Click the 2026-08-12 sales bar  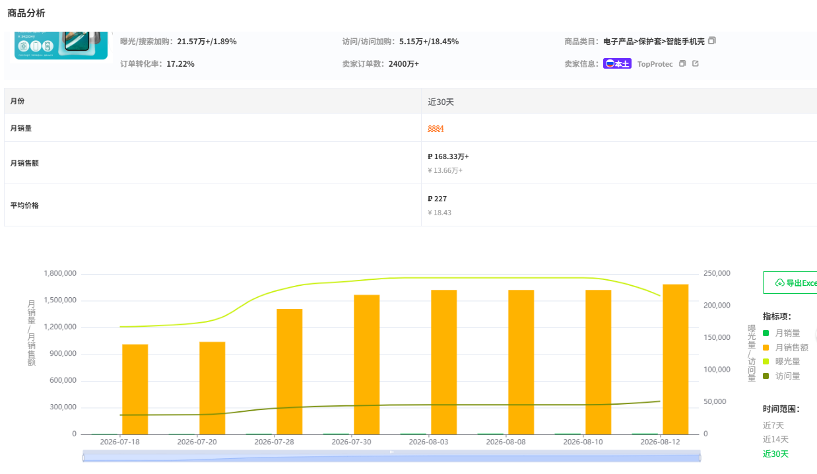pyautogui.click(x=675, y=359)
